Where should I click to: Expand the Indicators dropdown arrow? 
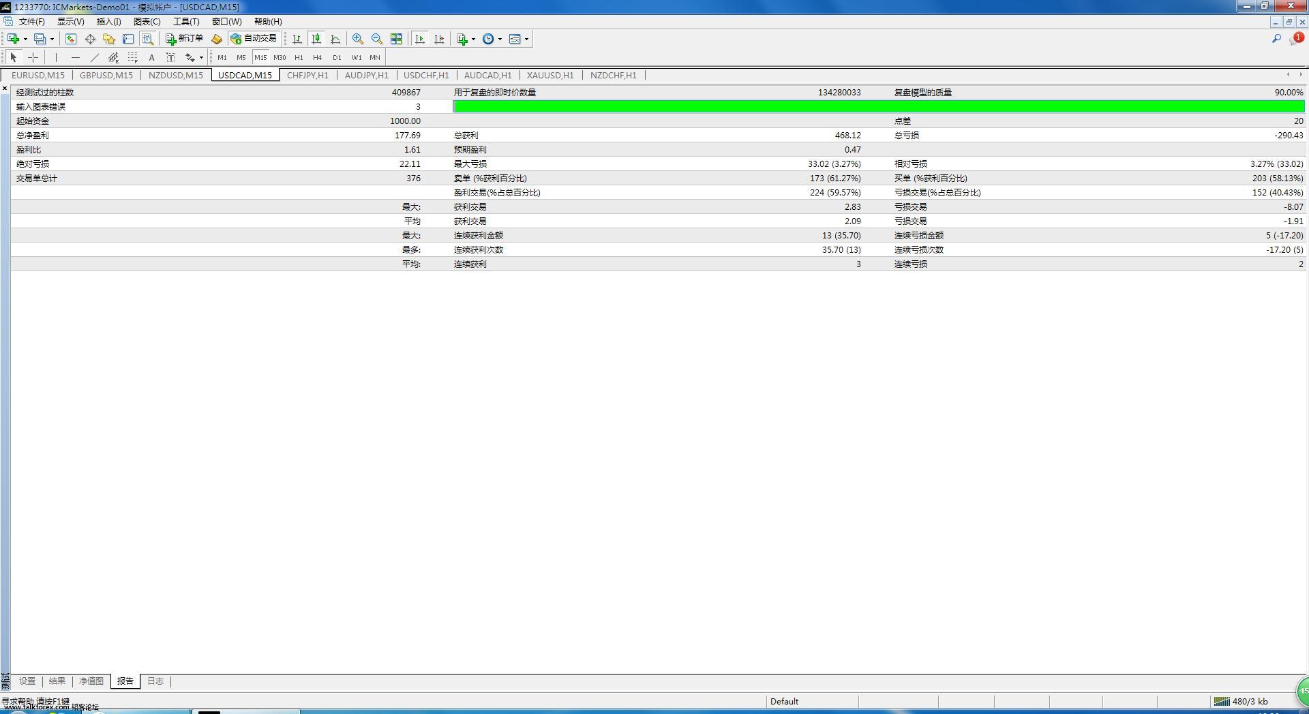click(473, 39)
